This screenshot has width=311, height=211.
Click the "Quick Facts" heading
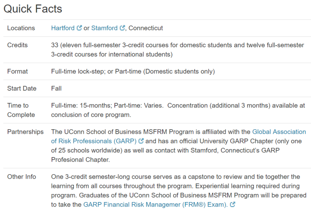point(33,8)
